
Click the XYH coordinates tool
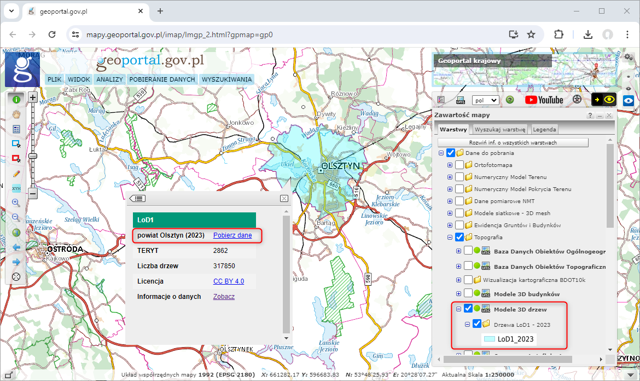(x=16, y=188)
